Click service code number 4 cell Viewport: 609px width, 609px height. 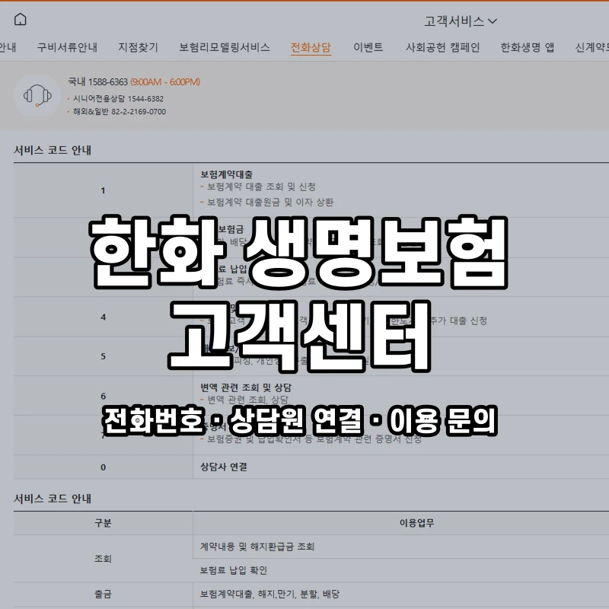coord(103,317)
